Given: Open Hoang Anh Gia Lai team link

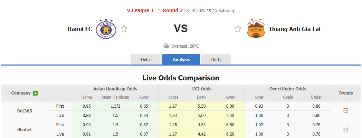Looking at the screenshot, I should (295, 29).
